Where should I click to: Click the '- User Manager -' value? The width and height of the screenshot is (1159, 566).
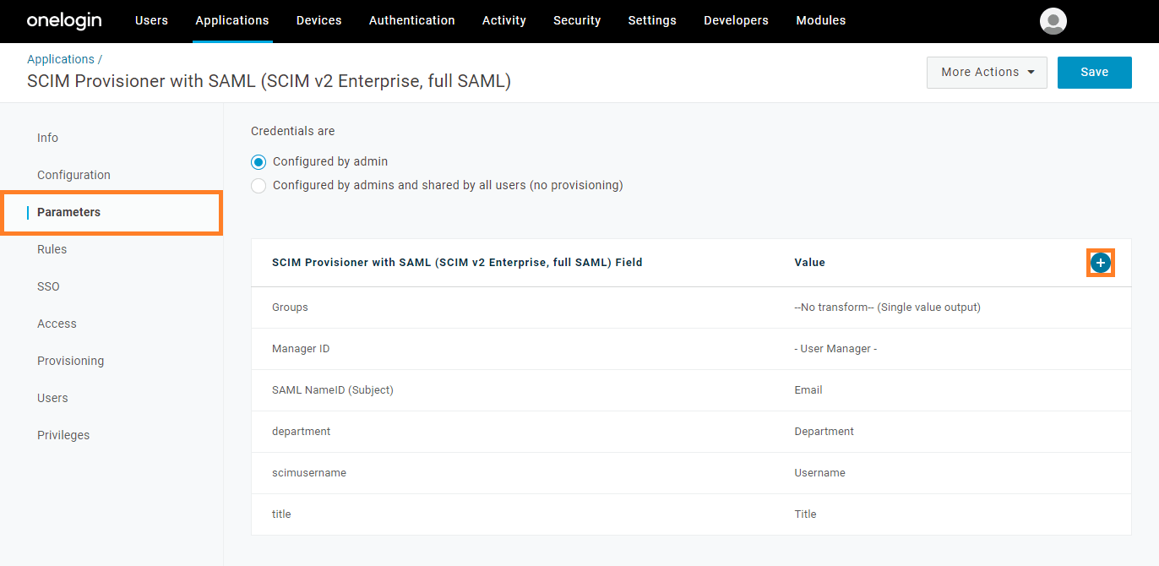pos(835,349)
